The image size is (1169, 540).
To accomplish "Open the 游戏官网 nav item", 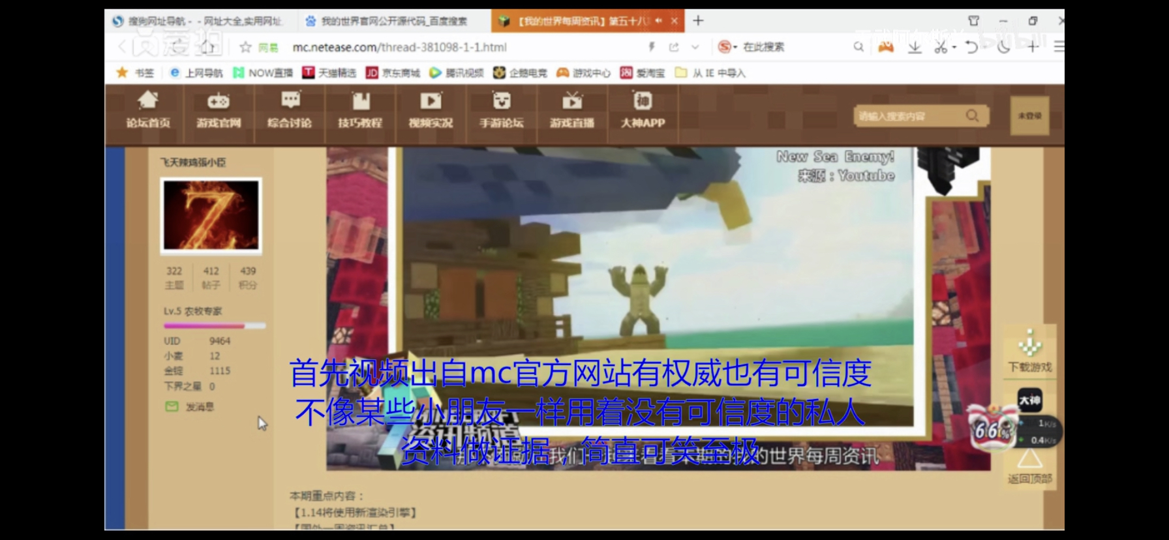I will click(x=219, y=111).
